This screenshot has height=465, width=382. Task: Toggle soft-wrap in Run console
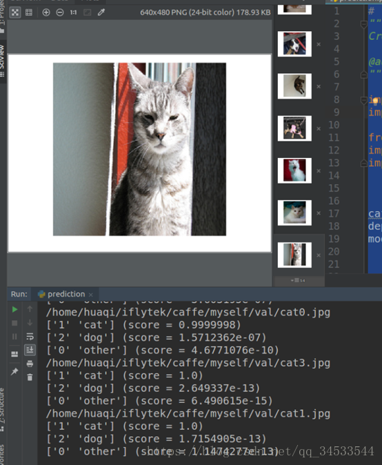click(x=30, y=337)
